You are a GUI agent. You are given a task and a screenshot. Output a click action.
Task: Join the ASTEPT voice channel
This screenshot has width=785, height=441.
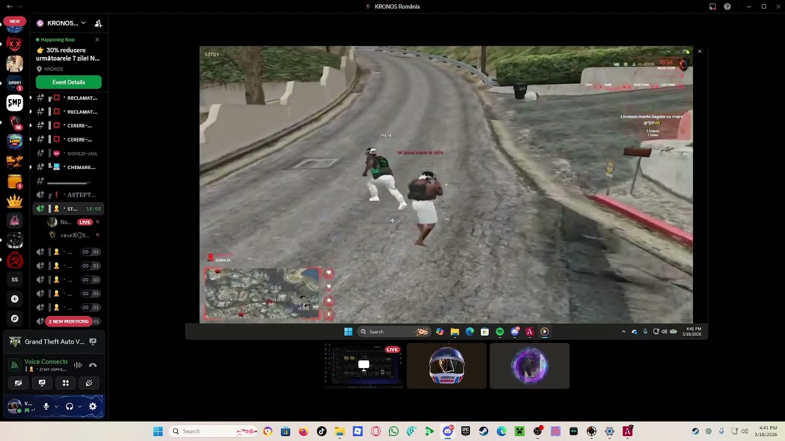pyautogui.click(x=69, y=195)
